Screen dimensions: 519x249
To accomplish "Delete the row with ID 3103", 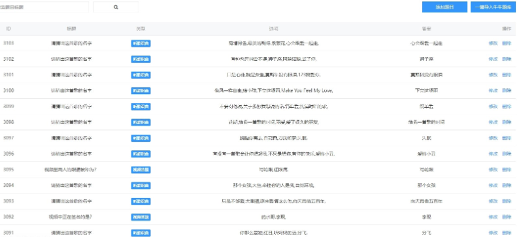I will point(507,43).
